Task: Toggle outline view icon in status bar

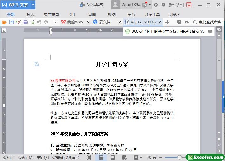Action: pos(113,158)
